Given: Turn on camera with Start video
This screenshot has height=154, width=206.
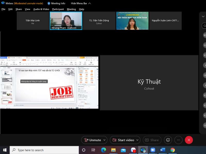Looking at the screenshot, I should [123, 140].
